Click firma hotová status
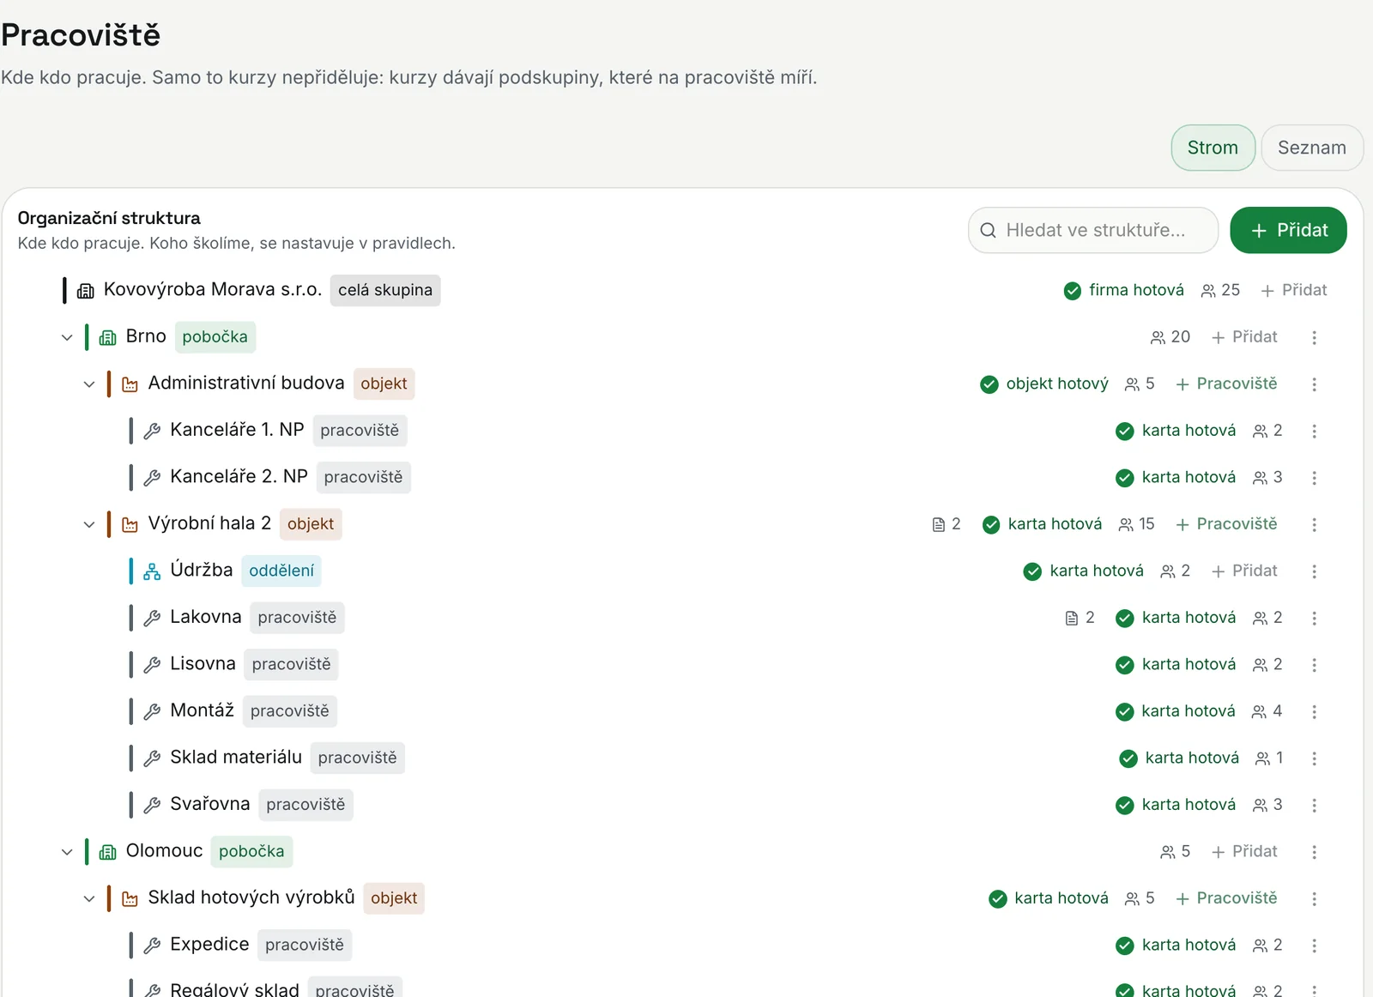 (1123, 290)
